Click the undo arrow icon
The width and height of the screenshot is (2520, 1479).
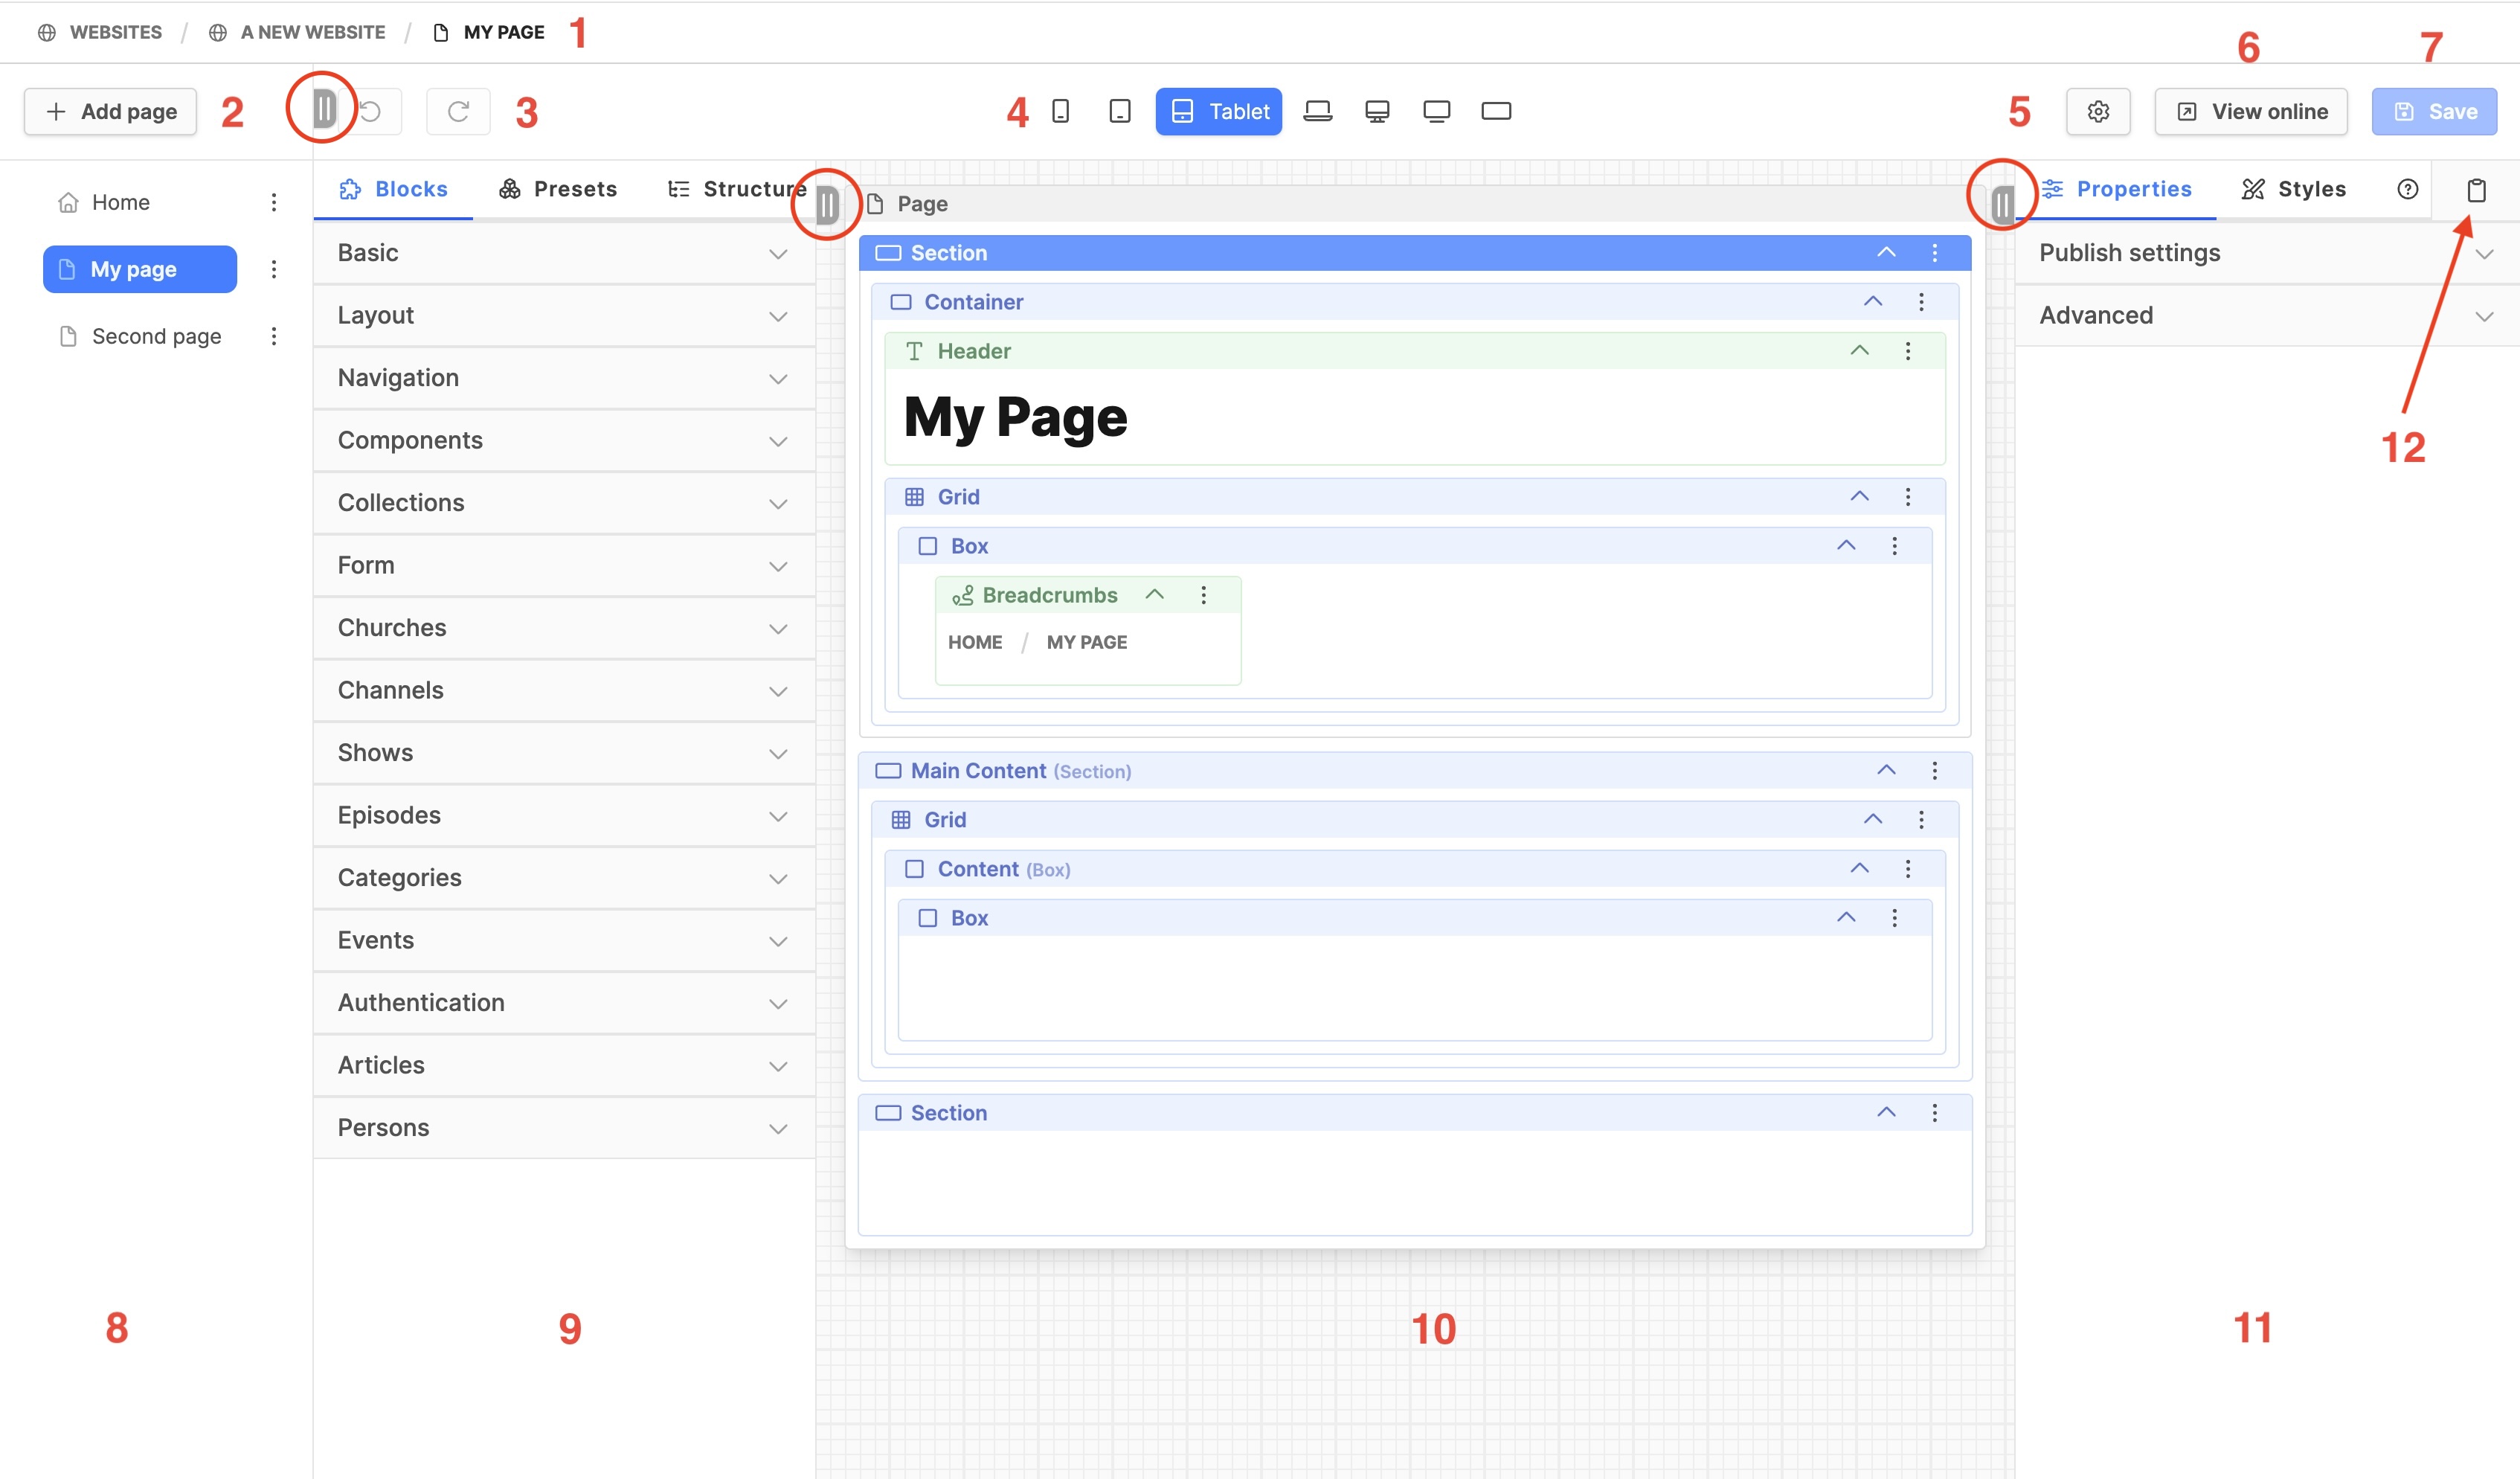point(371,111)
